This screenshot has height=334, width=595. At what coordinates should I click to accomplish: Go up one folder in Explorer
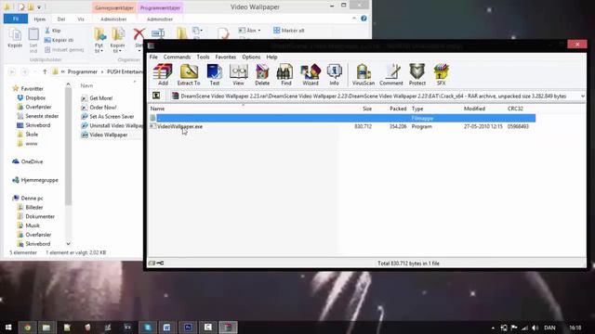[45, 71]
